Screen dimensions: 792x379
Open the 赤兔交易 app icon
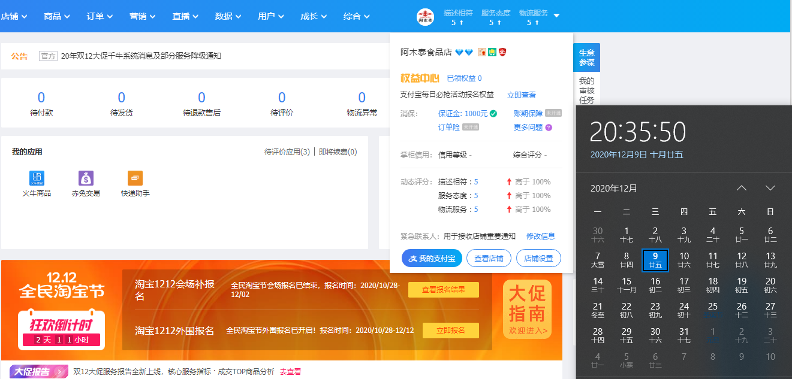pos(86,178)
